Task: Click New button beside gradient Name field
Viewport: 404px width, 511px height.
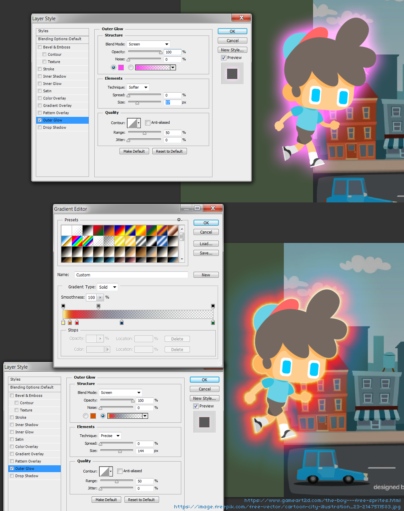Action: pos(206,275)
